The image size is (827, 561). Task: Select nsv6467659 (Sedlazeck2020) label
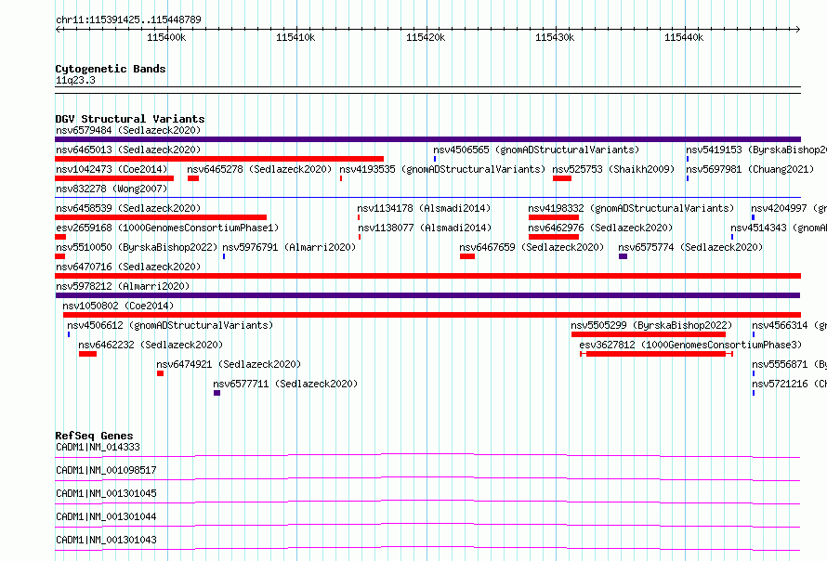532,247
